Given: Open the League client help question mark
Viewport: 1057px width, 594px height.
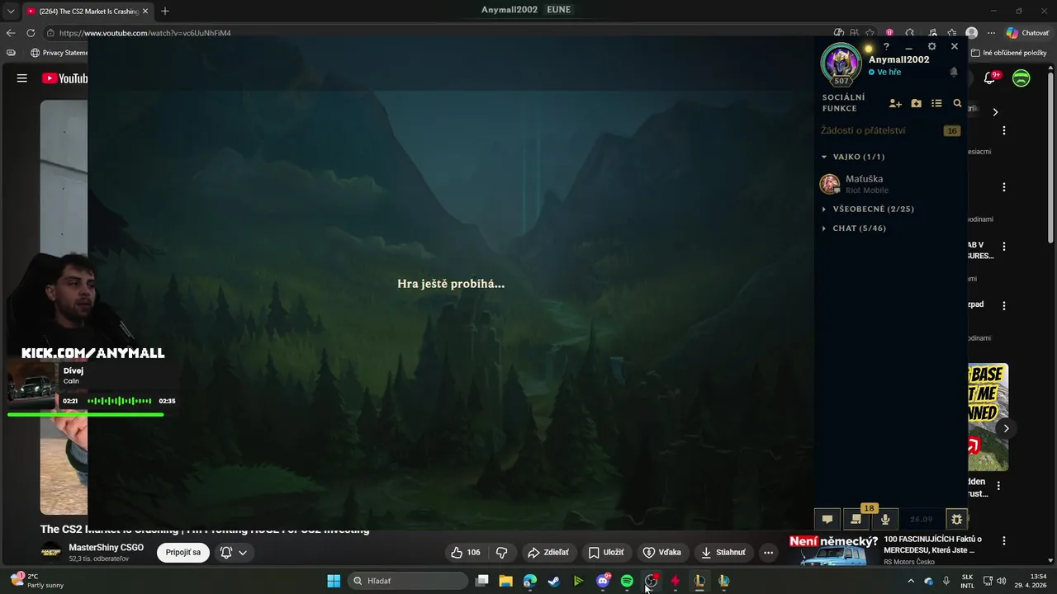Looking at the screenshot, I should [x=886, y=47].
